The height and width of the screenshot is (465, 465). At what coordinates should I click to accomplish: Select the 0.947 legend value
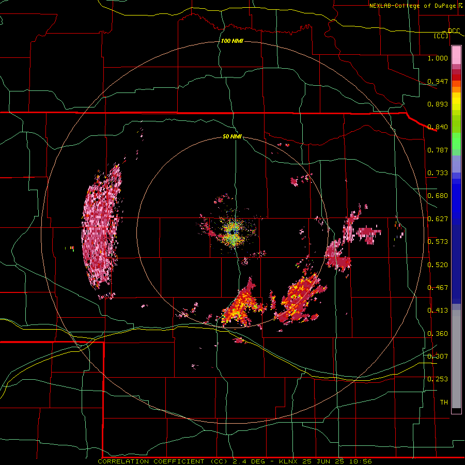pyautogui.click(x=438, y=81)
